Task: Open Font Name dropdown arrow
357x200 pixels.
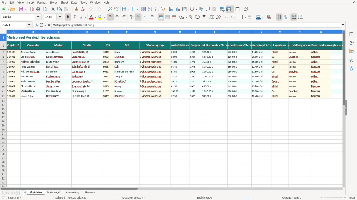Action: (x=38, y=17)
